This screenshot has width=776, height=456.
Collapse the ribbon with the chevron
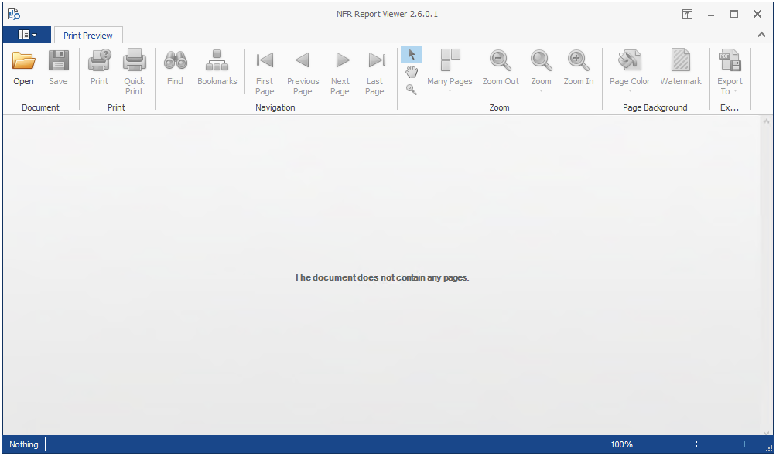point(761,35)
